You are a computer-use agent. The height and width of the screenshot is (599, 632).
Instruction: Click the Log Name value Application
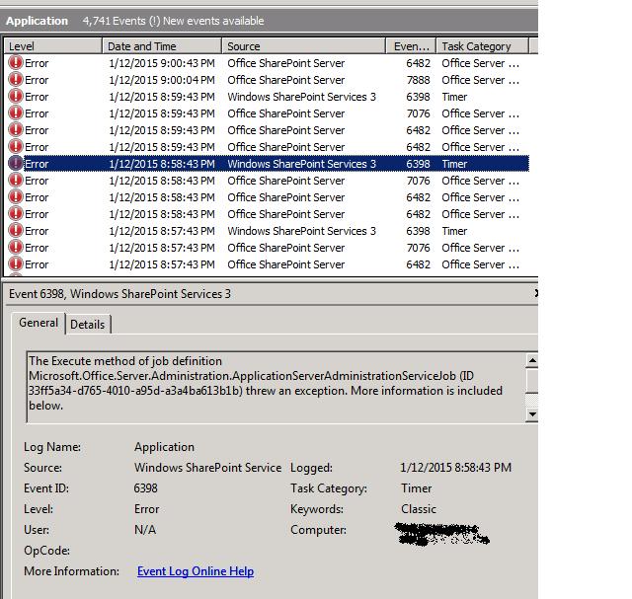164,447
